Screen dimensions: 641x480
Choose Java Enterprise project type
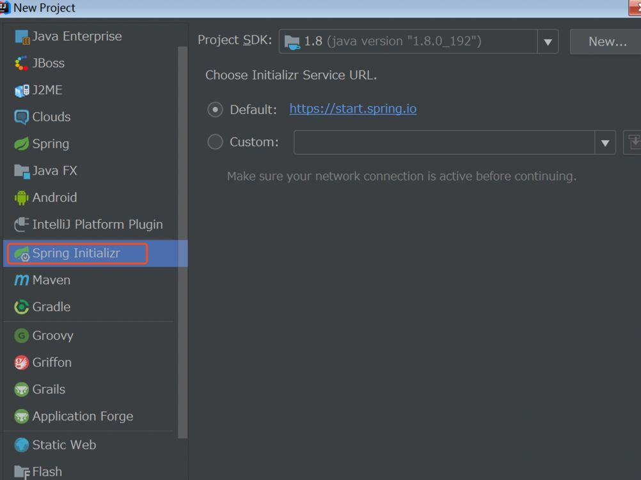tap(77, 36)
